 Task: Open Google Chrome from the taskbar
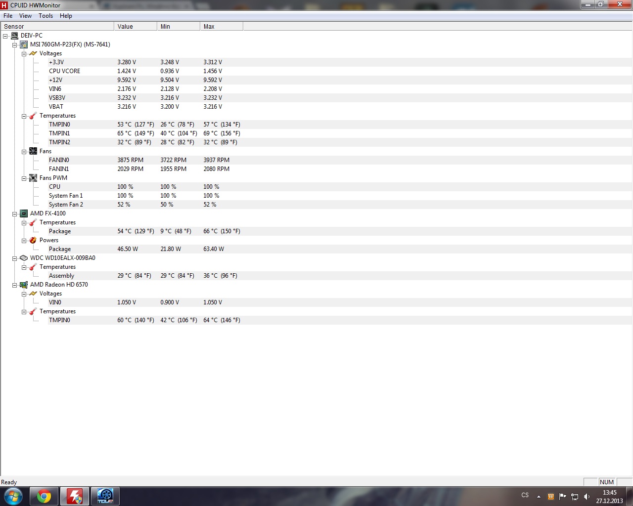point(44,496)
